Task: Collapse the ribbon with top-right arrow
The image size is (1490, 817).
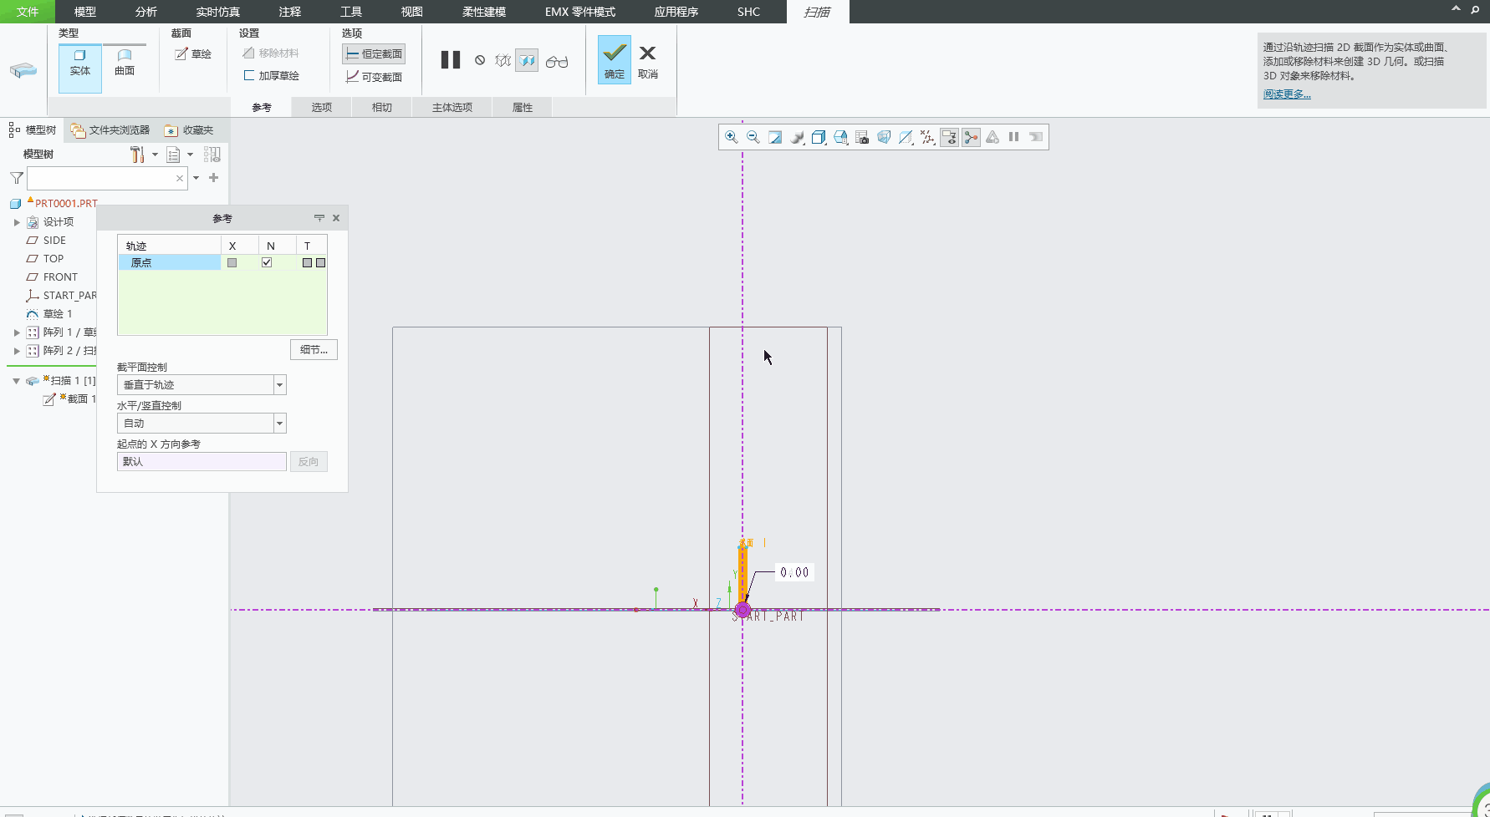Action: tap(1456, 9)
